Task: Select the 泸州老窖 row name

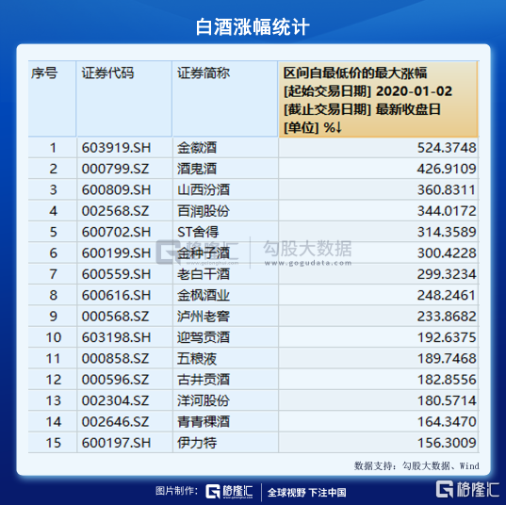Action: (204, 317)
